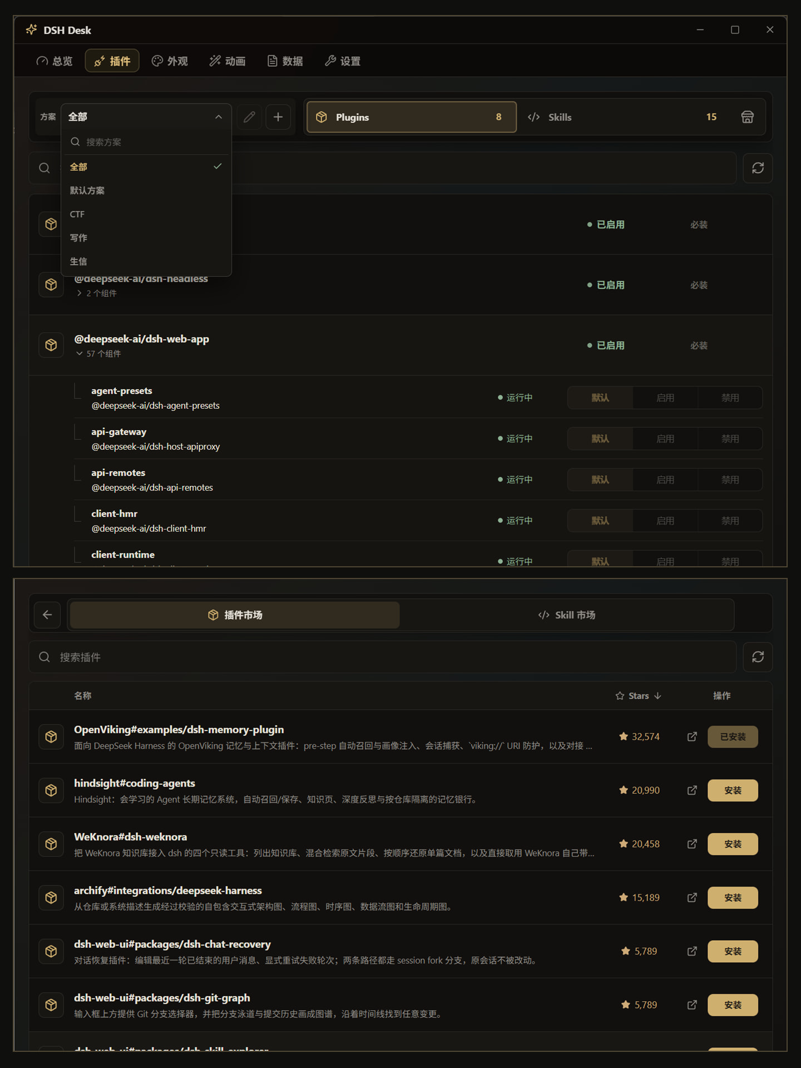This screenshot has height=1068, width=801.
Task: Select 生信 from the scheme list
Action: click(146, 261)
